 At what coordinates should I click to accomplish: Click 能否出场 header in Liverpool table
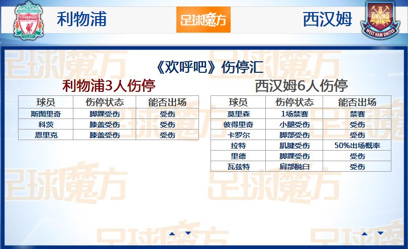tap(167, 102)
